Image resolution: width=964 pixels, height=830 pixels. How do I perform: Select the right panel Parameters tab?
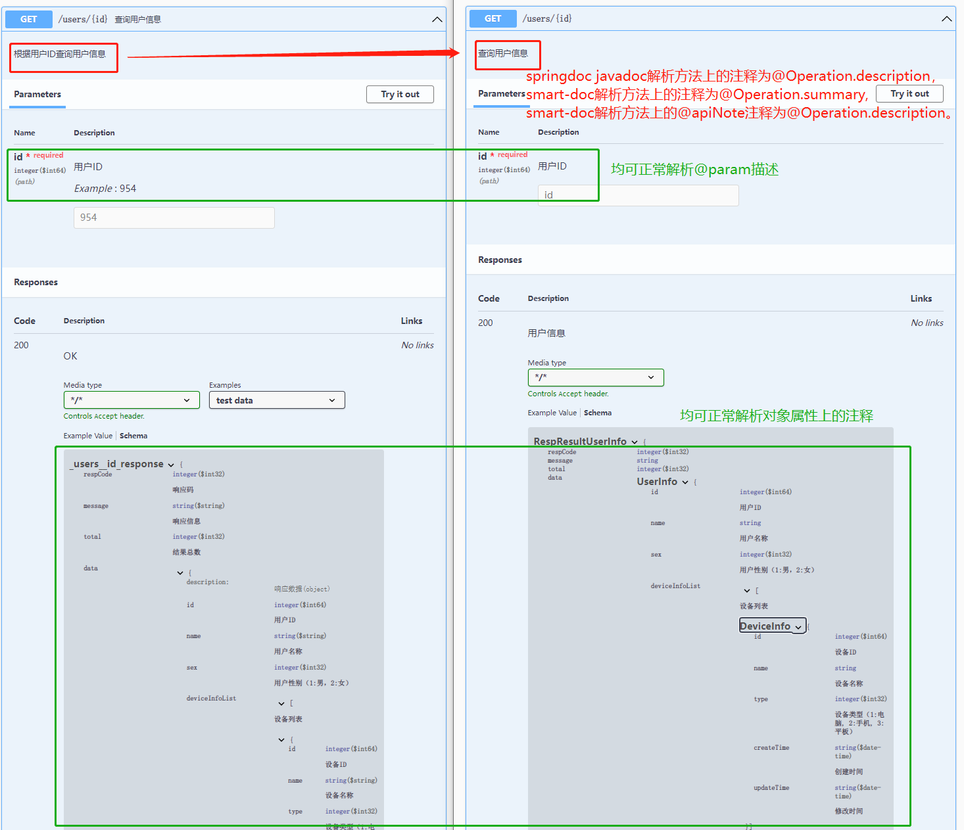(501, 94)
